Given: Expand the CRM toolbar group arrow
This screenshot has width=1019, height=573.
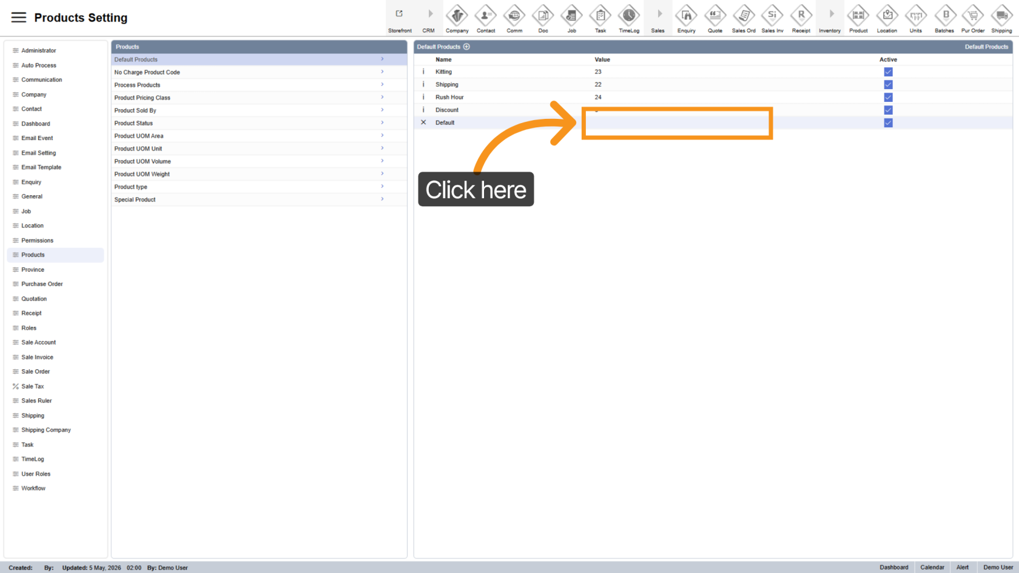Looking at the screenshot, I should pos(430,13).
